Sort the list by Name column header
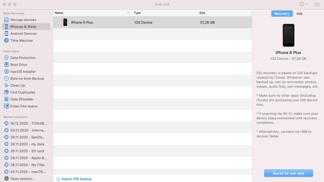This screenshot has width=324, height=182. (x=92, y=13)
